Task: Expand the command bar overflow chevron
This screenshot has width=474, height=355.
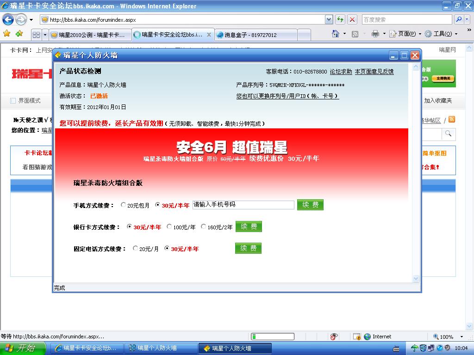Action: tap(469, 30)
